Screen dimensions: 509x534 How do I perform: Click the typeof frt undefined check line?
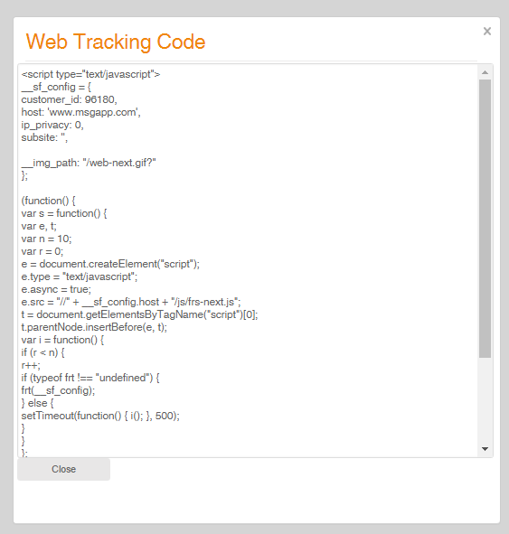90,378
